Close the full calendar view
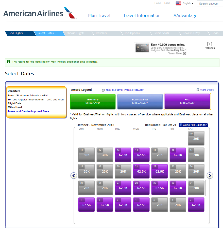Screen dimensions: 223x228 (x=193, y=125)
